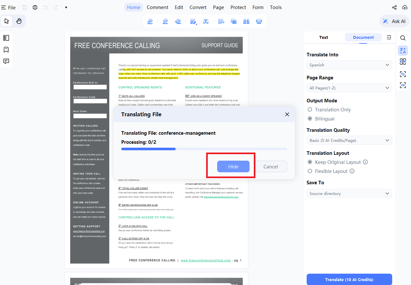Click the combine/merge pages toolbar icon
This screenshot has height=285, width=411.
point(246,21)
